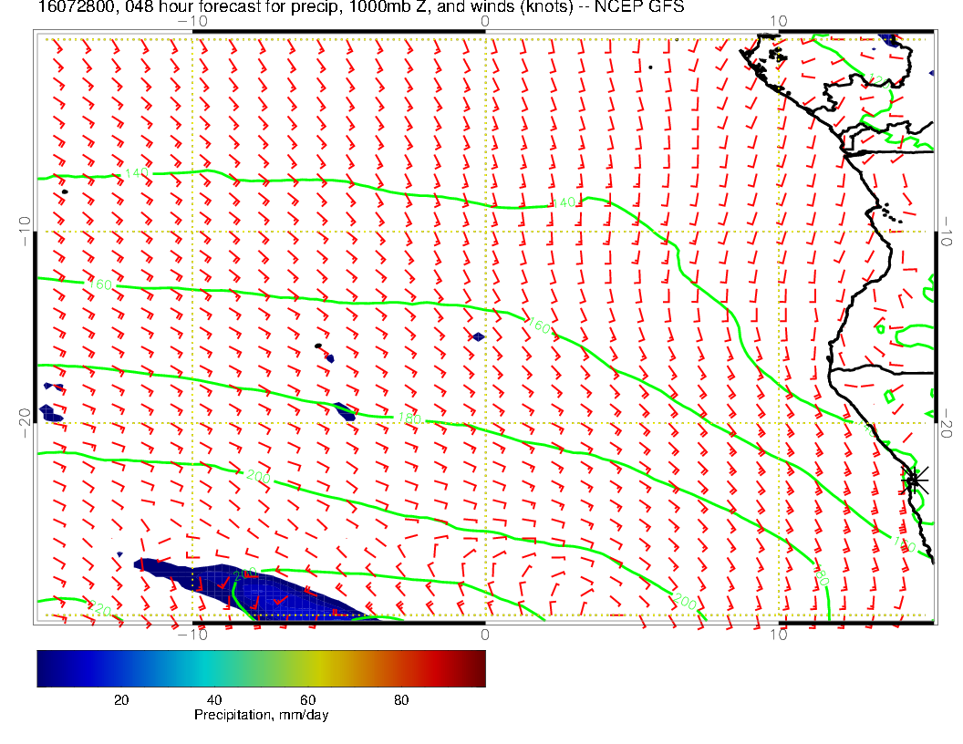Click the forecast title text at top
The height and width of the screenshot is (744, 963).
click(361, 6)
